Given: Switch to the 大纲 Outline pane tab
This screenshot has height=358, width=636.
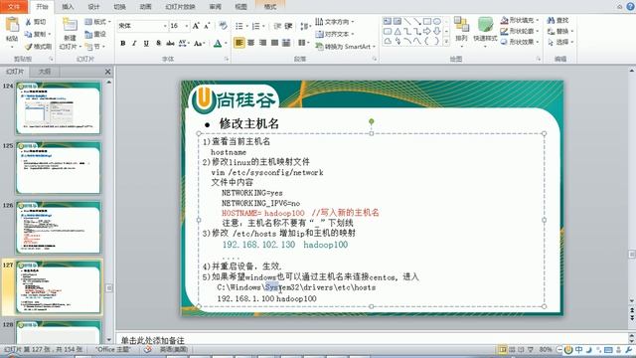Looking at the screenshot, I should [x=45, y=72].
